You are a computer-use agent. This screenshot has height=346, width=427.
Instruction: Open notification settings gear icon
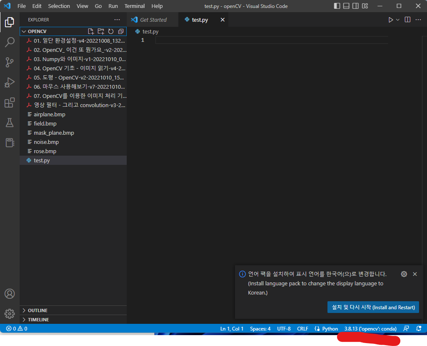click(x=404, y=274)
